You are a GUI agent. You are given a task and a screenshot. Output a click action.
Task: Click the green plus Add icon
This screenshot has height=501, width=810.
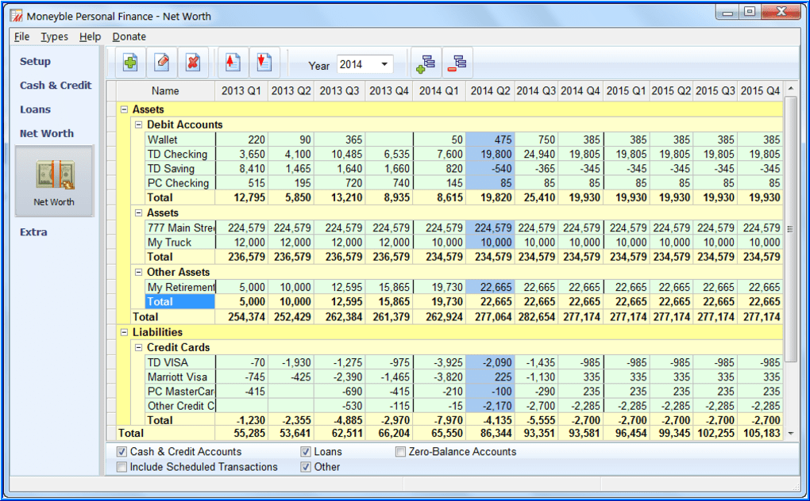click(129, 62)
